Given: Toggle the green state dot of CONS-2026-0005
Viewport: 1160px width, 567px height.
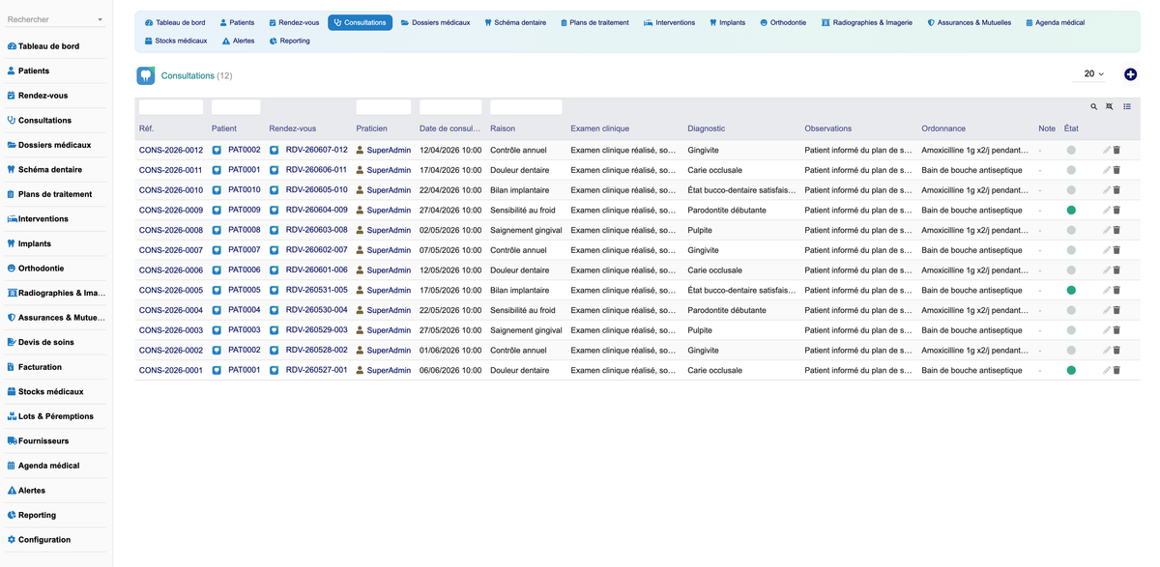Looking at the screenshot, I should 1071,290.
